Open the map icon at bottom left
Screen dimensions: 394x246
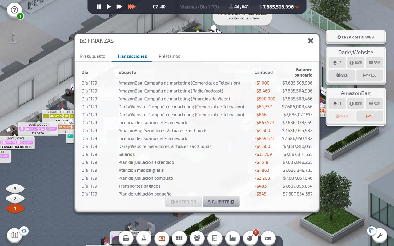(x=14, y=236)
